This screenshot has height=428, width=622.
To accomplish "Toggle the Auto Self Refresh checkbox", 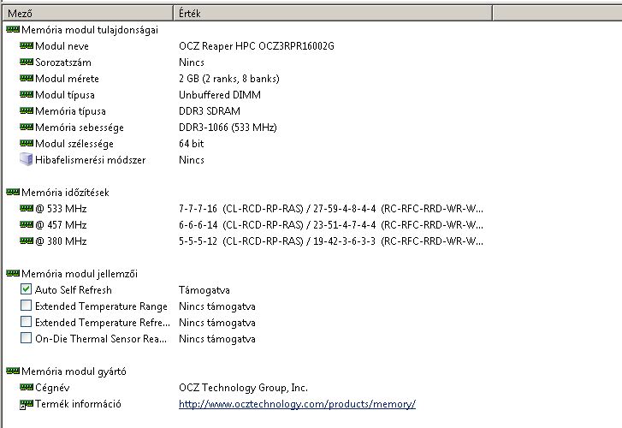I will tap(26, 289).
